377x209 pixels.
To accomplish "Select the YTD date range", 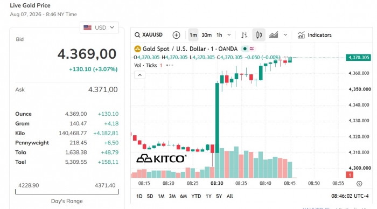I will [x=196, y=196].
